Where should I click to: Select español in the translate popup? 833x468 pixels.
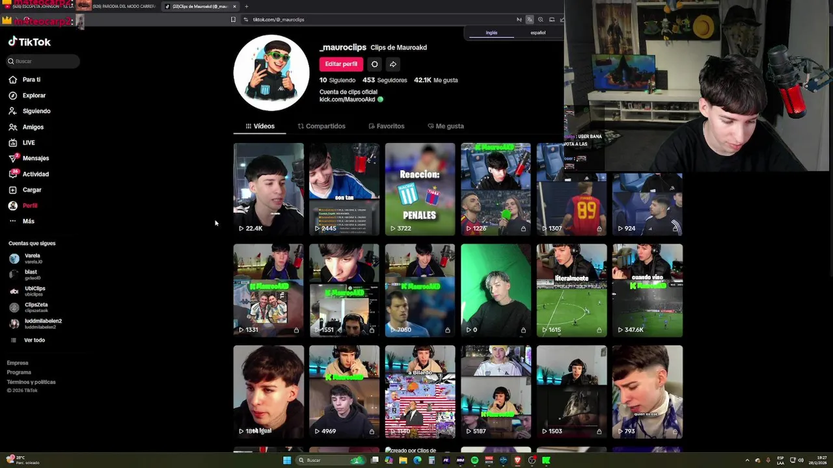(538, 32)
